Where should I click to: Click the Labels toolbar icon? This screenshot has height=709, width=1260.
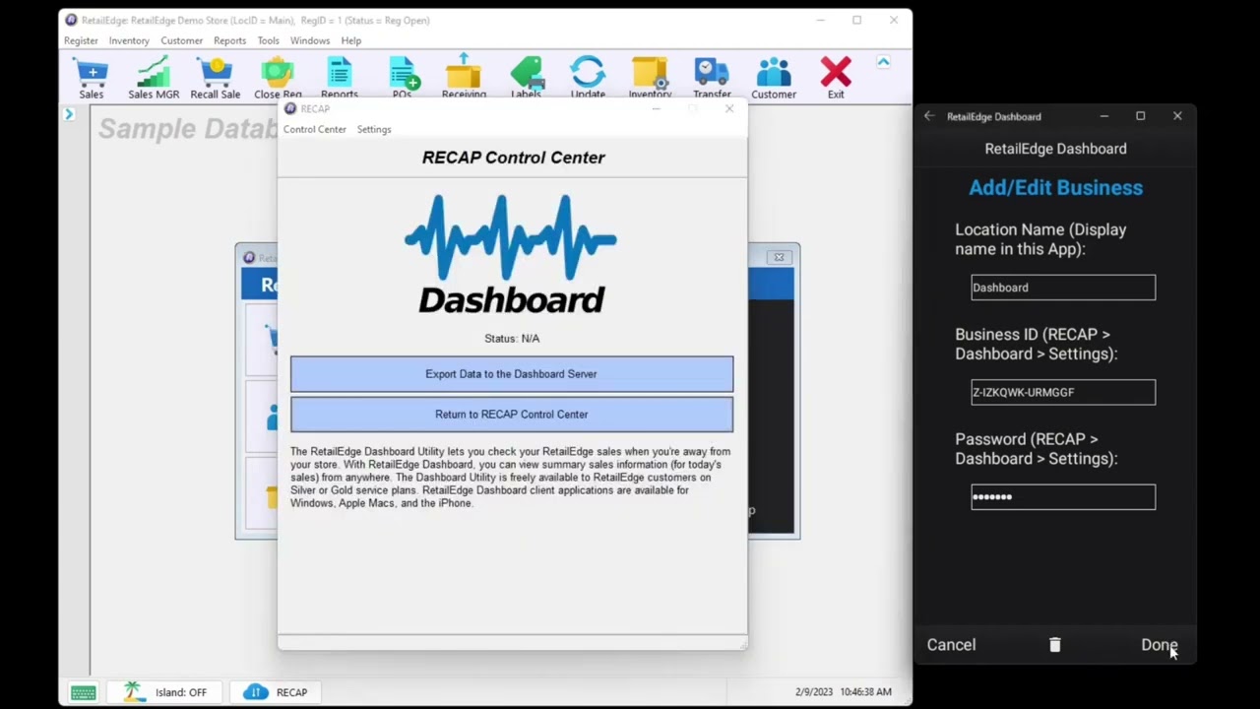(526, 79)
